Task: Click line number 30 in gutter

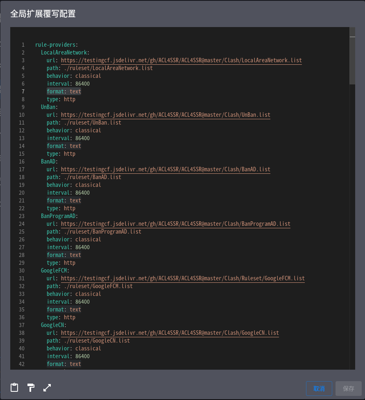Action: click(x=22, y=270)
